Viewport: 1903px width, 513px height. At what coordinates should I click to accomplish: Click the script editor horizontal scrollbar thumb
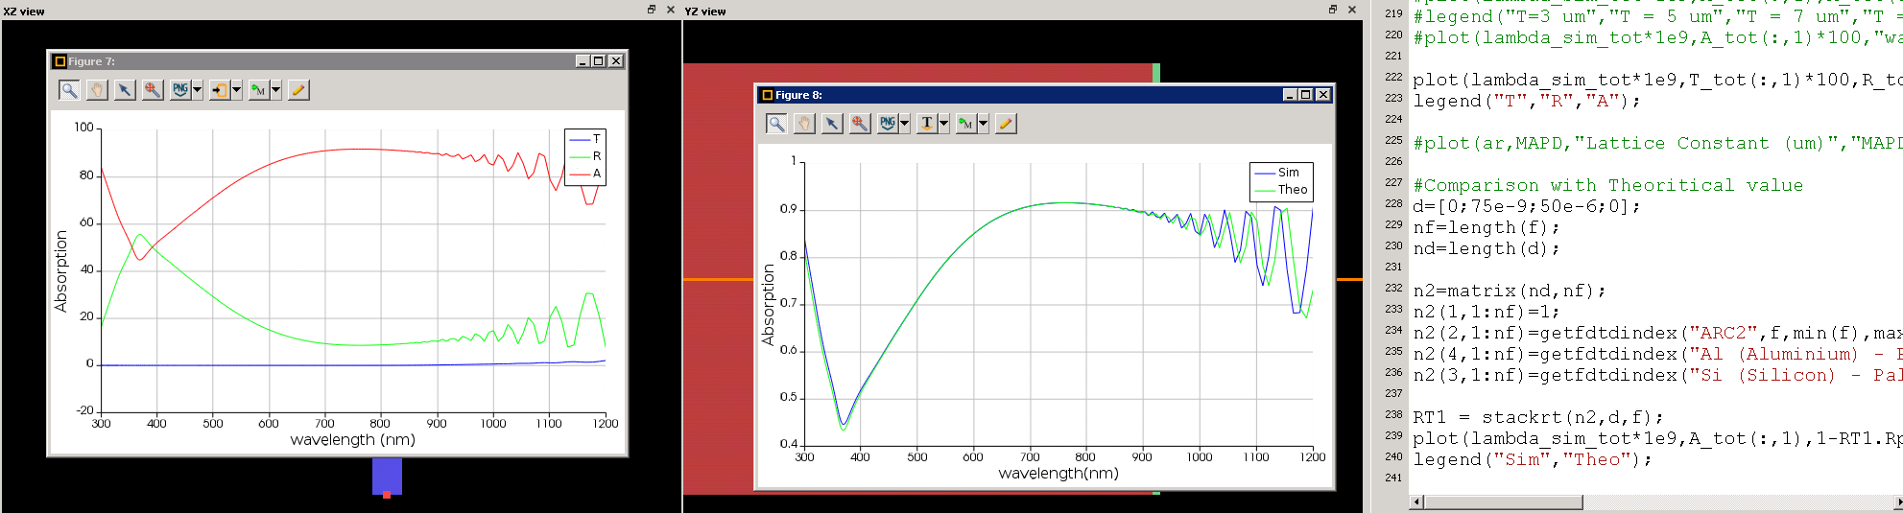[1504, 502]
